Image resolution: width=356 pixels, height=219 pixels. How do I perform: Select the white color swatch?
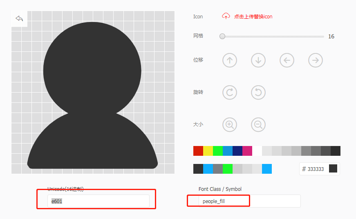(257, 151)
